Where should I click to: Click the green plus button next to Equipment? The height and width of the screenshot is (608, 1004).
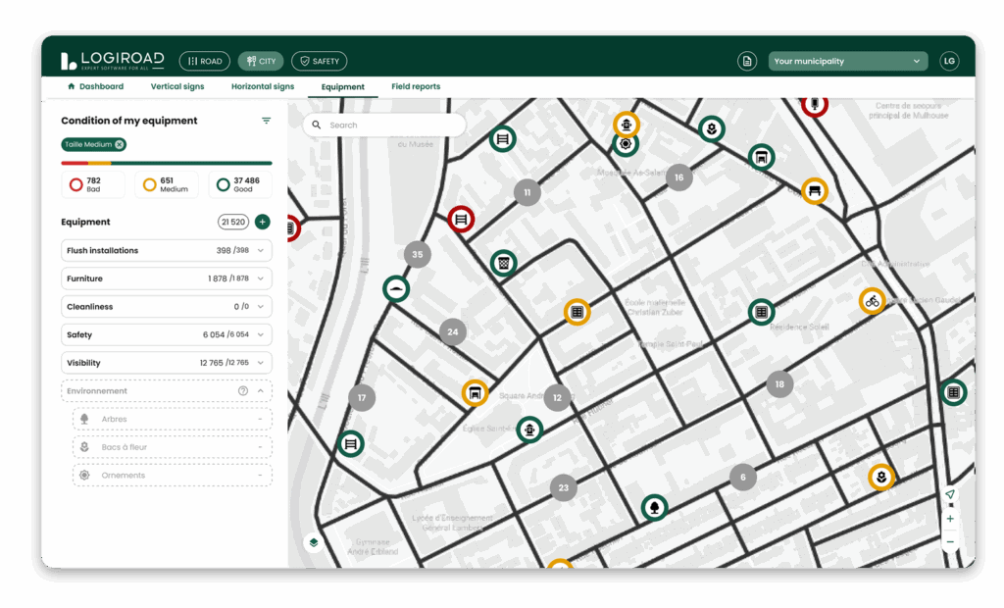(x=262, y=222)
